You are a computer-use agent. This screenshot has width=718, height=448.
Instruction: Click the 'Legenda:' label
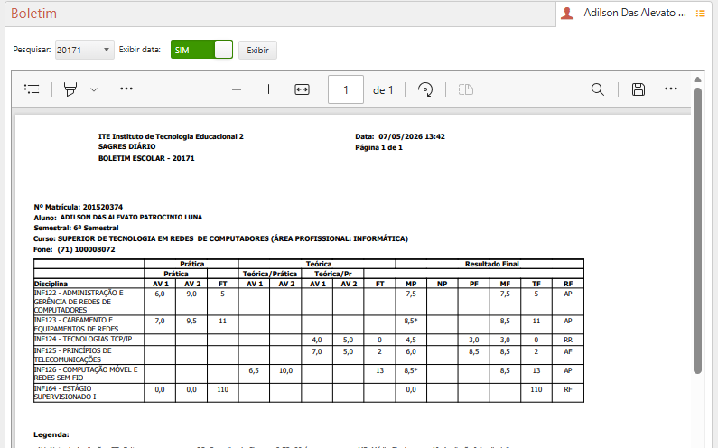51,434
